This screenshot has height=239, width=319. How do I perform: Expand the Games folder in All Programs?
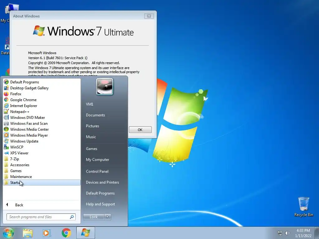click(42, 171)
